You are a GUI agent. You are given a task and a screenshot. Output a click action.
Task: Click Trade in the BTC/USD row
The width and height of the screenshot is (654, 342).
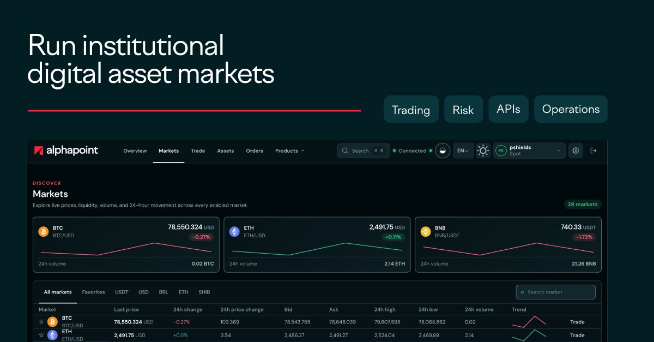[577, 322]
